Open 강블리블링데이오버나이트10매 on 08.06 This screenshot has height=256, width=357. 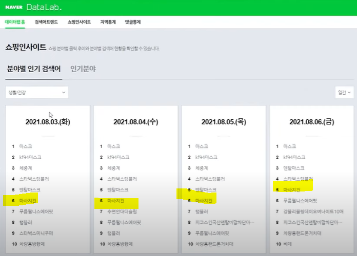click(x=313, y=211)
